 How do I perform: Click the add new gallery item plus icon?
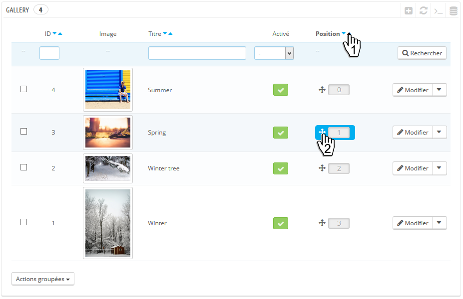(409, 11)
